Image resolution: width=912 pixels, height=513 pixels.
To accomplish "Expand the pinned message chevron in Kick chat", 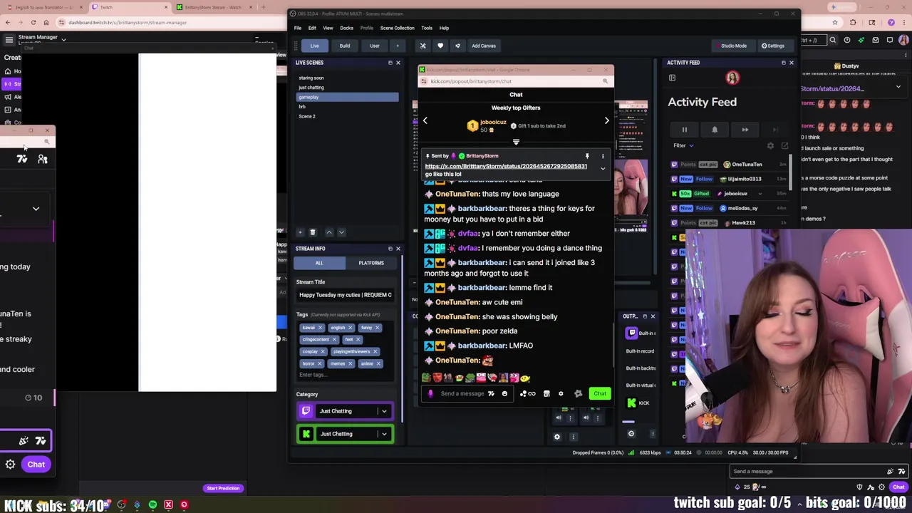I will pos(603,169).
